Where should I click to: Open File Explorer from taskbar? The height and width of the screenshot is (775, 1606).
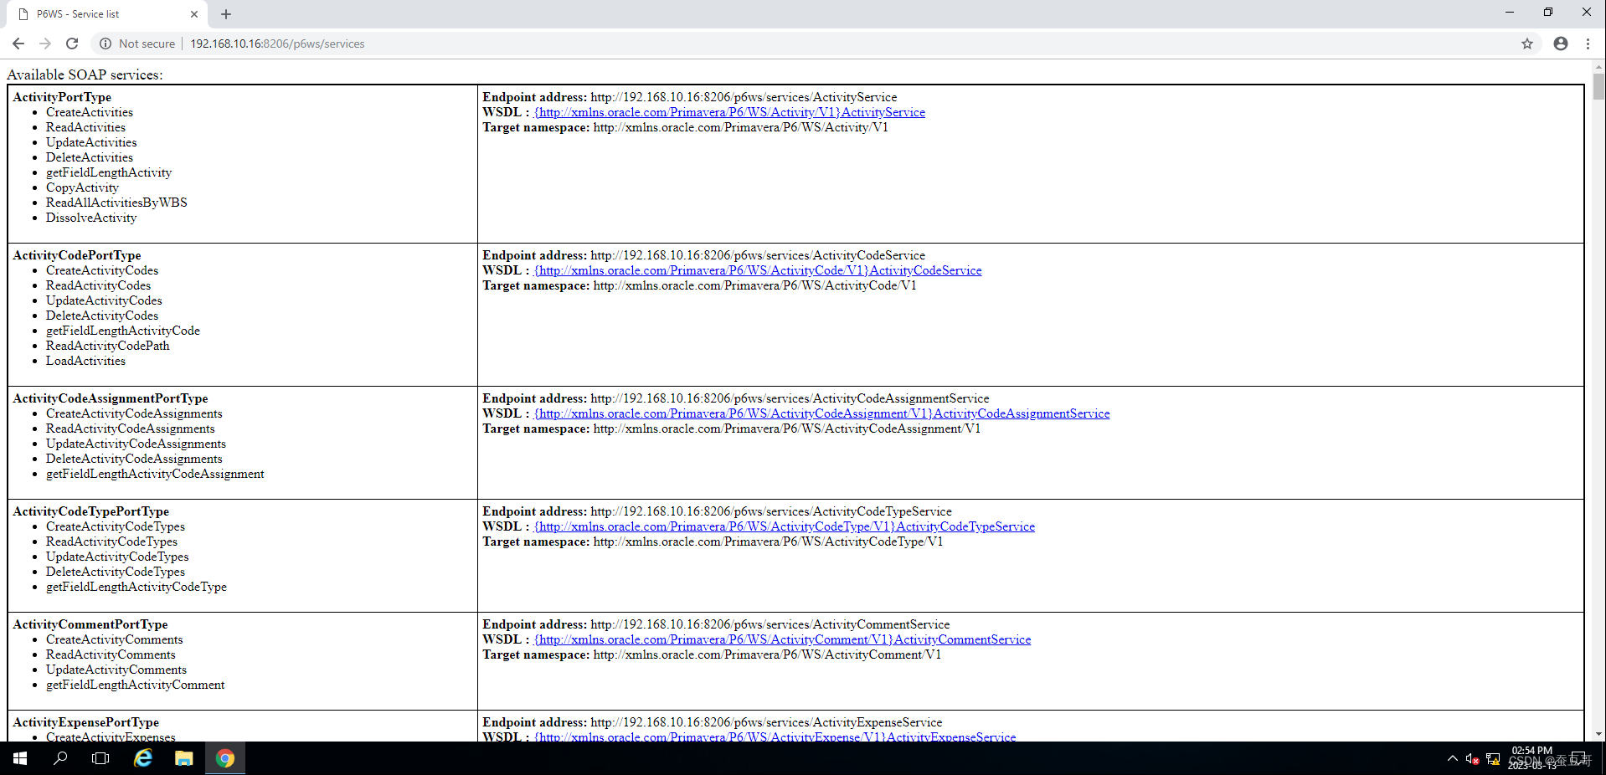(183, 758)
